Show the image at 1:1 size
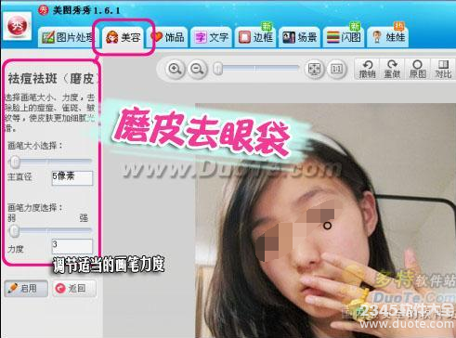This screenshot has width=456, height=338. pos(336,69)
